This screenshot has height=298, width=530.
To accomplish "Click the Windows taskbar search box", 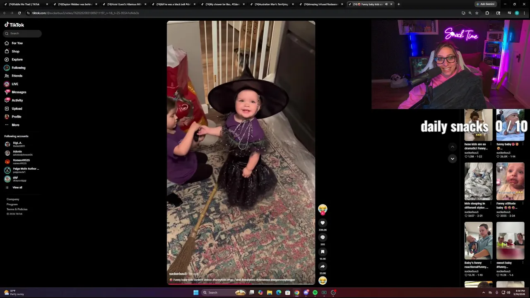I will (x=224, y=293).
